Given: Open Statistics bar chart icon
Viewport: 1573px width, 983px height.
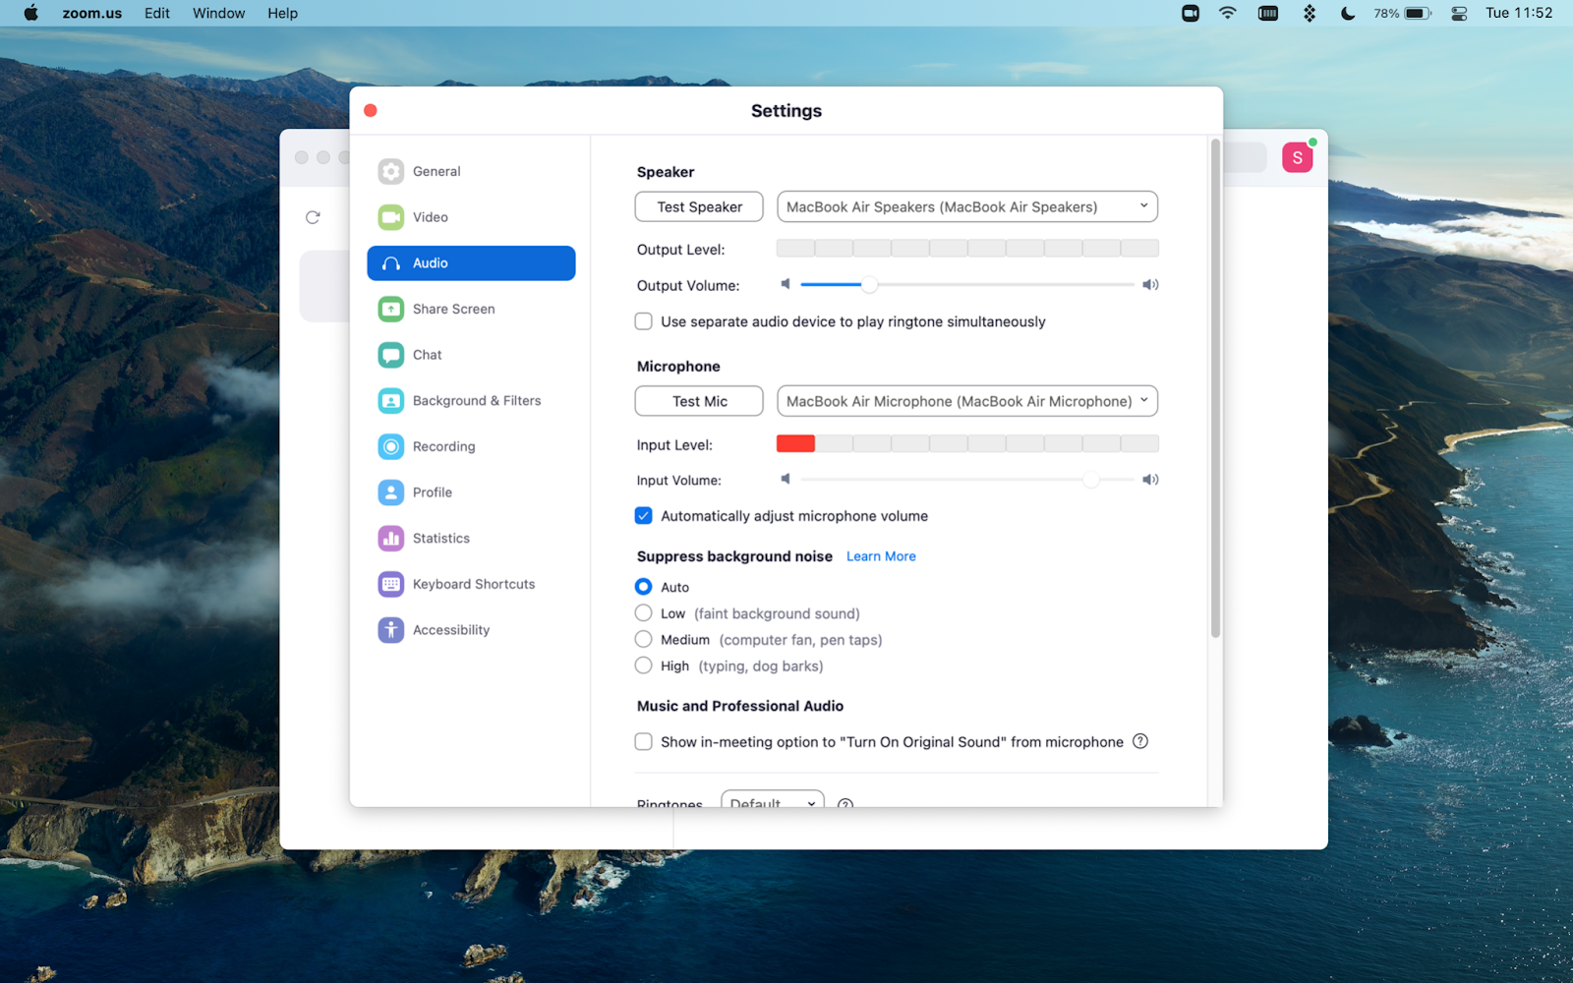Looking at the screenshot, I should [390, 539].
